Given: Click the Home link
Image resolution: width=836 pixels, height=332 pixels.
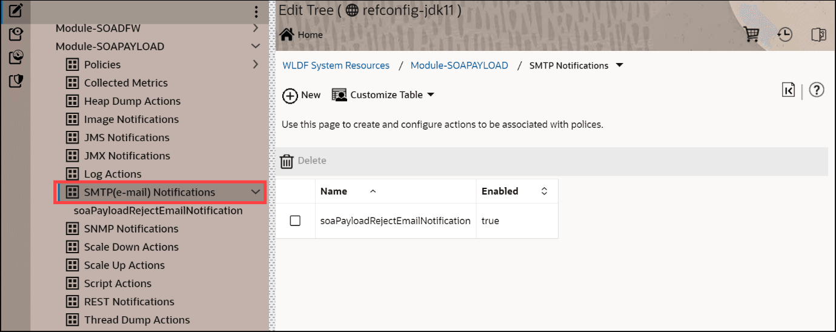Looking at the screenshot, I should (x=310, y=35).
